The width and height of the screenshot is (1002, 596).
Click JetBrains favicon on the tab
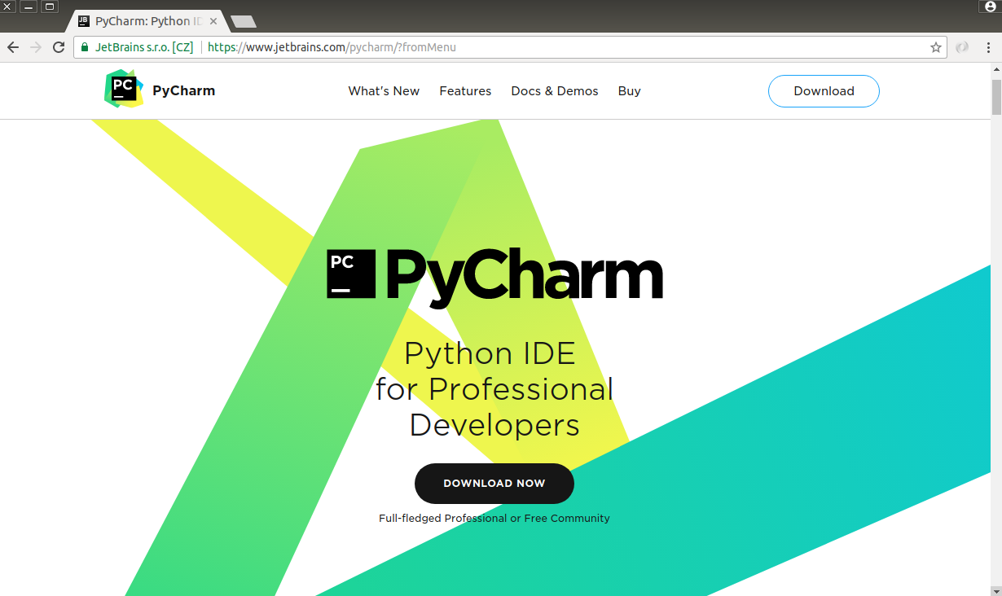(x=84, y=21)
